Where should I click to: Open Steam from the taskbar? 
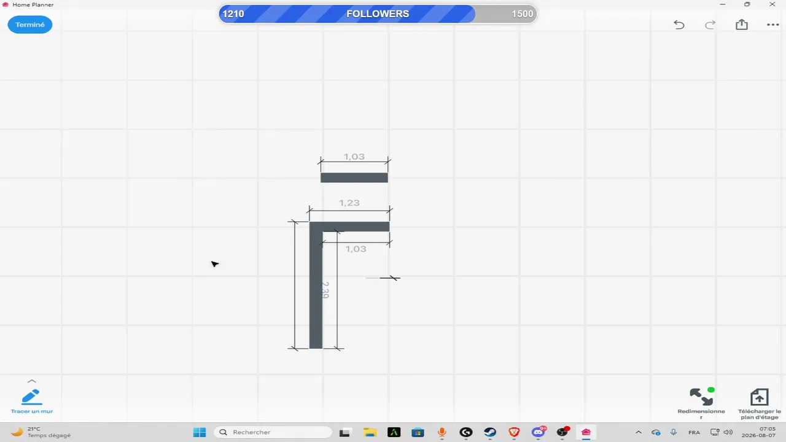coord(490,432)
